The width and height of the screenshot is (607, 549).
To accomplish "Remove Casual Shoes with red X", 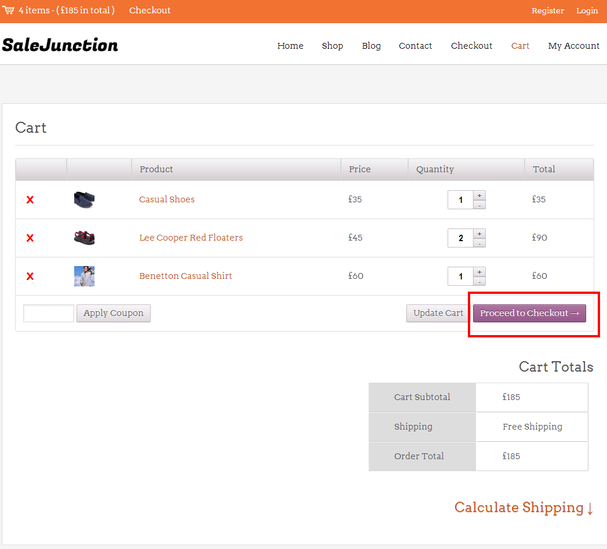I will [x=30, y=200].
